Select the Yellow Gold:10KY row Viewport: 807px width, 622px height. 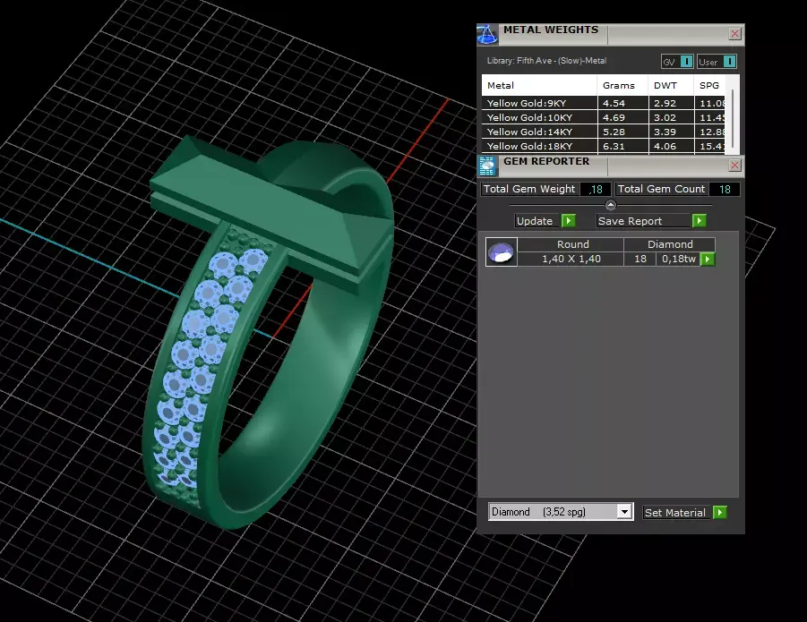click(603, 118)
